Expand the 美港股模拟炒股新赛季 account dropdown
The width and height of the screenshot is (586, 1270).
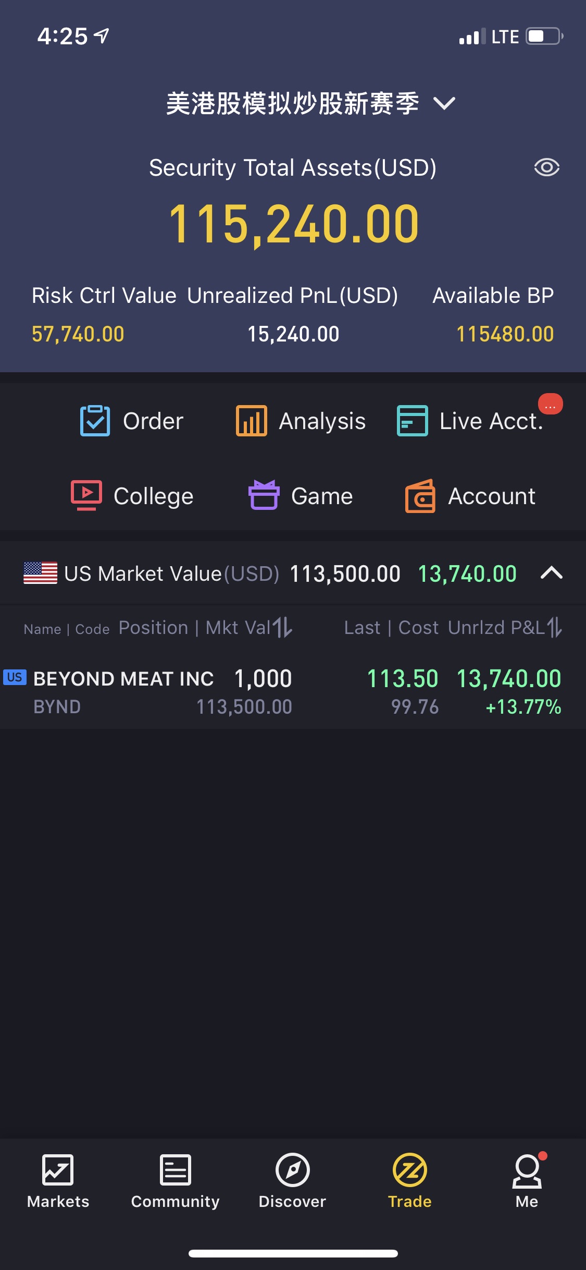tap(444, 103)
